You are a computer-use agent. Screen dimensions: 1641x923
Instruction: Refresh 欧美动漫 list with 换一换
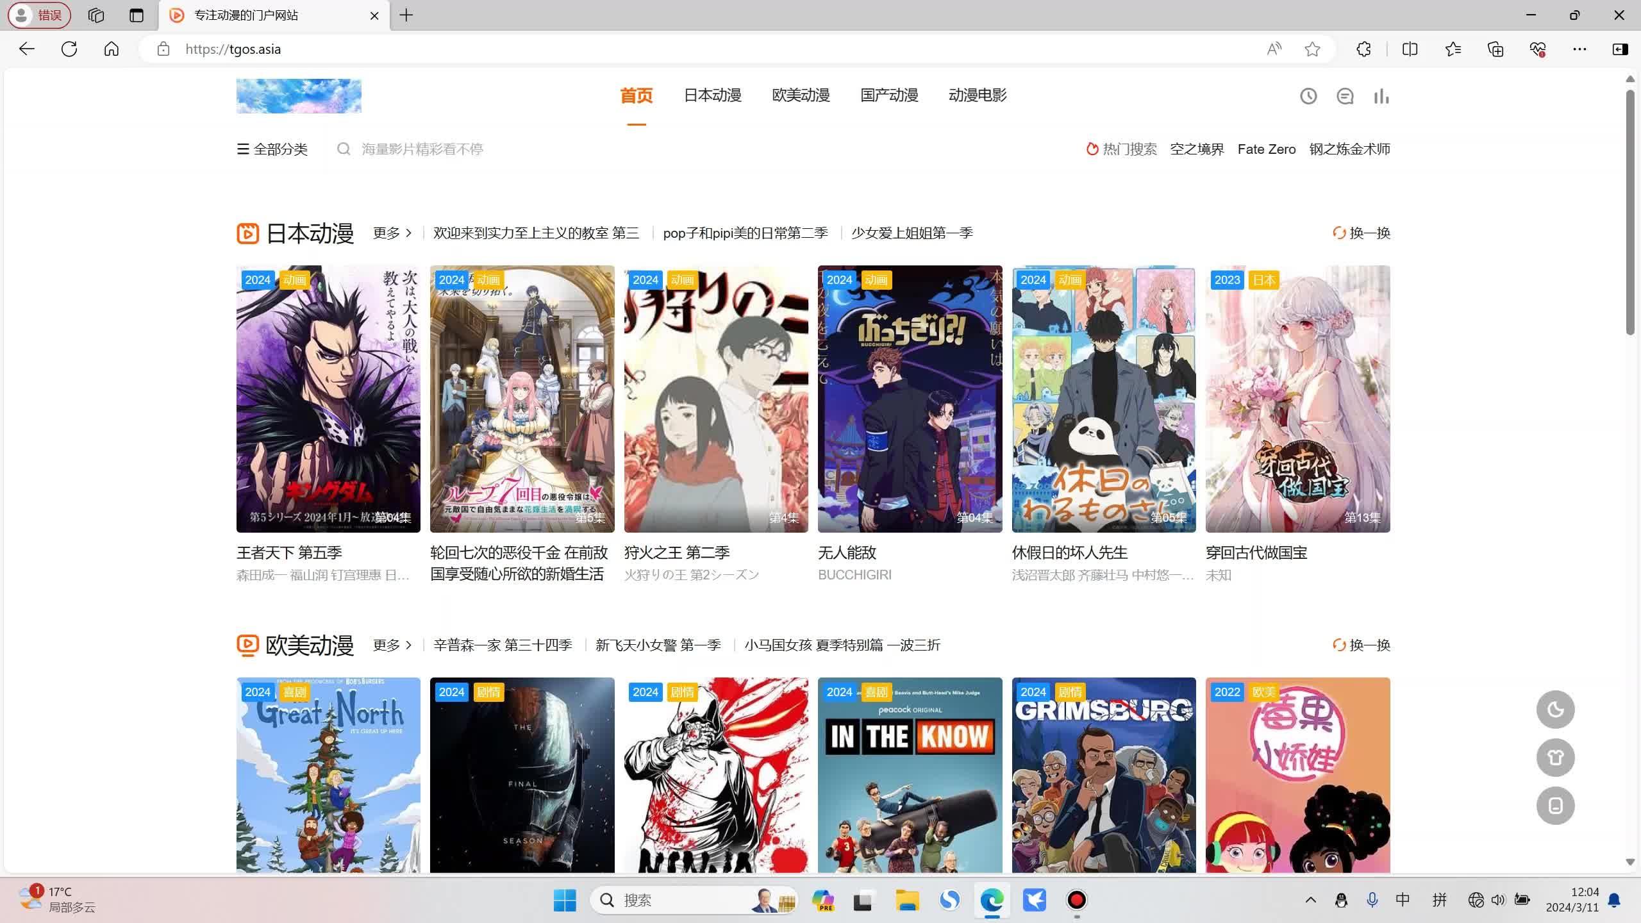[x=1362, y=645]
